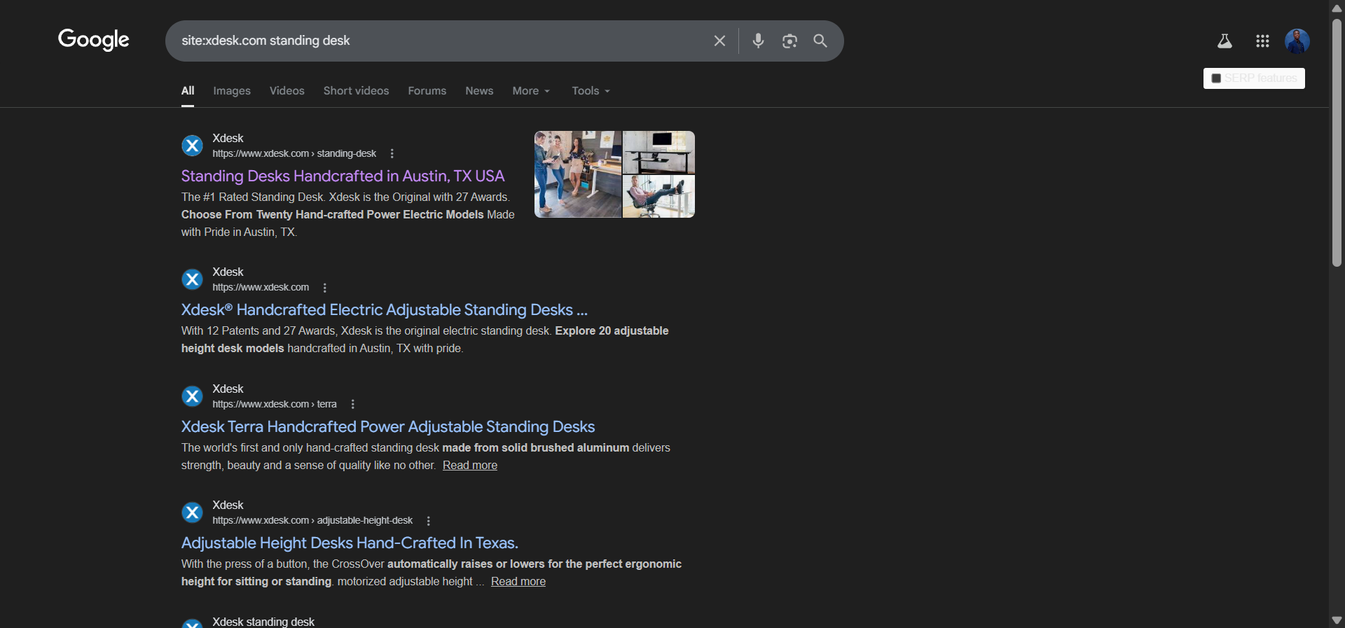This screenshot has width=1345, height=628.
Task: Click URL https://www.xdesk.com › standing-desk
Action: pyautogui.click(x=294, y=153)
